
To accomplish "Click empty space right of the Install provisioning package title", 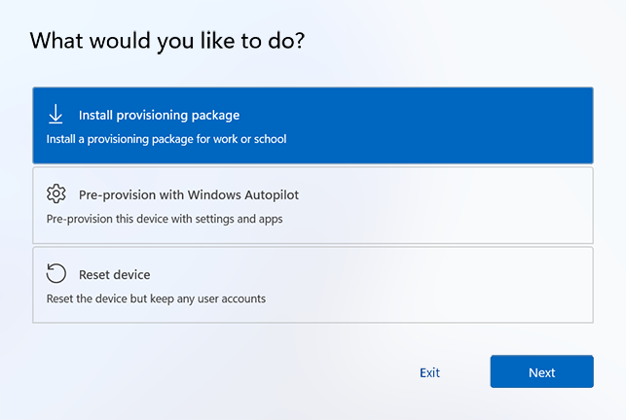I will tap(409, 115).
